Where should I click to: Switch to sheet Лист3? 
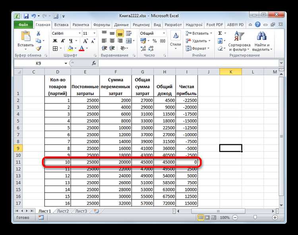click(x=81, y=211)
